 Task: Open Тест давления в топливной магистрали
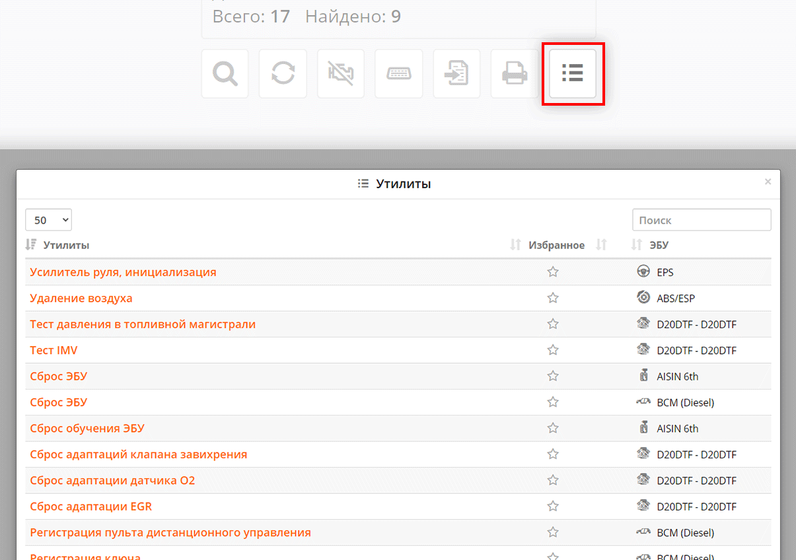(143, 324)
